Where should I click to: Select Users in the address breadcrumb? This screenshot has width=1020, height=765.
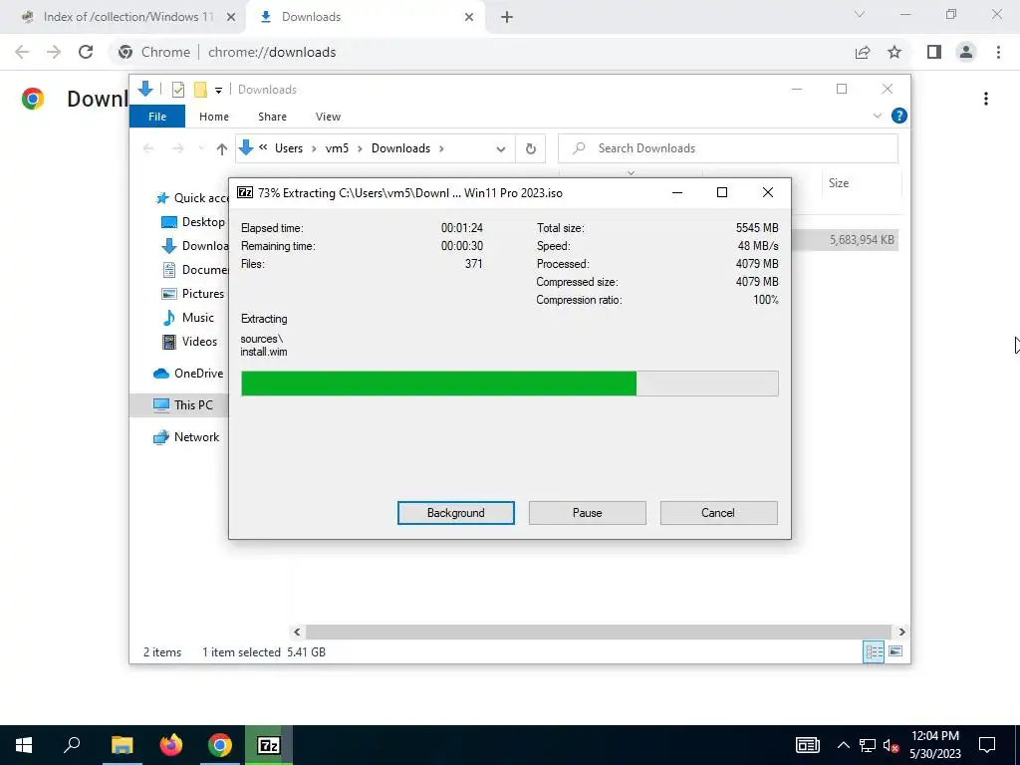pyautogui.click(x=289, y=148)
